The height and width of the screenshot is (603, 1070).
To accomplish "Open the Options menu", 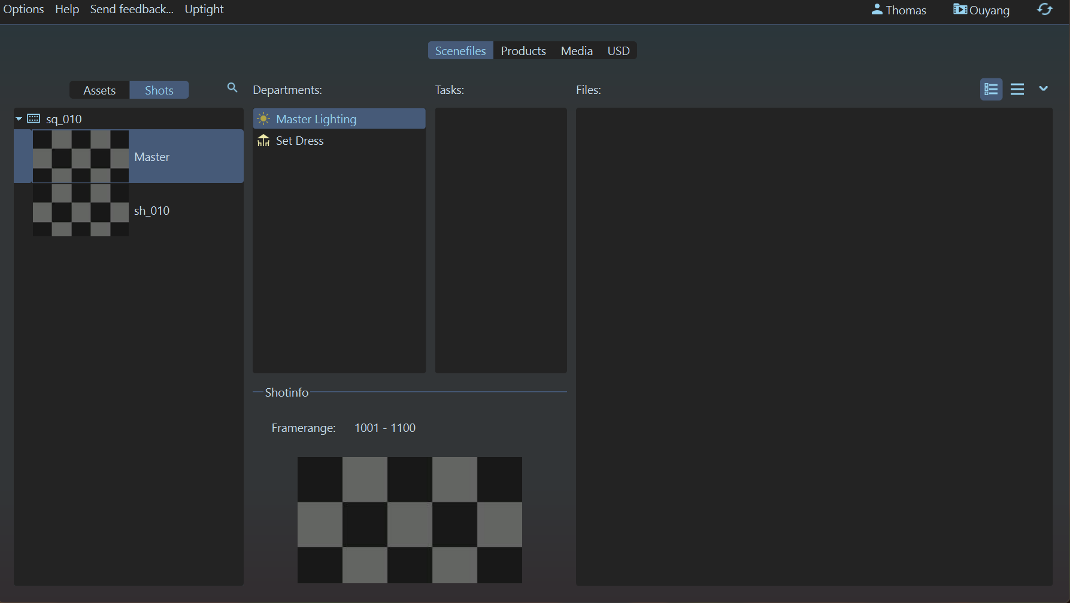I will pyautogui.click(x=23, y=10).
